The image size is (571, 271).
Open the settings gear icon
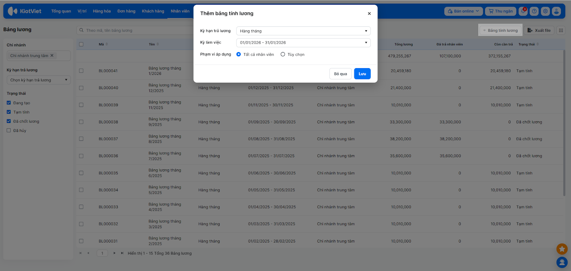click(x=545, y=11)
